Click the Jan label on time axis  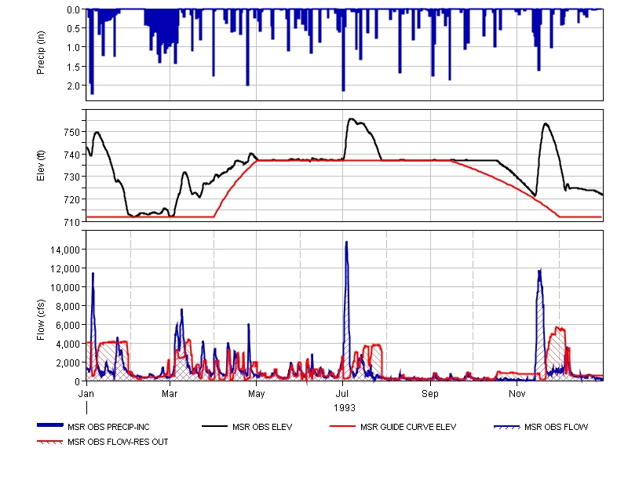click(x=86, y=394)
